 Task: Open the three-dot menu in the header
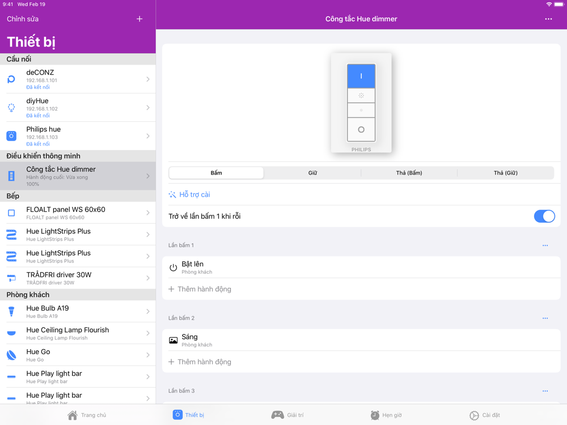[548, 19]
